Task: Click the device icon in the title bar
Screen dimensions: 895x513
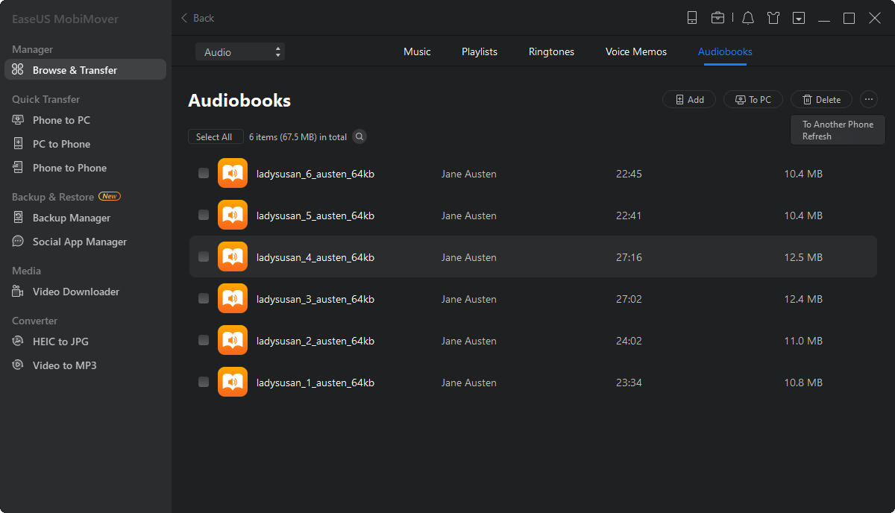Action: coord(692,18)
